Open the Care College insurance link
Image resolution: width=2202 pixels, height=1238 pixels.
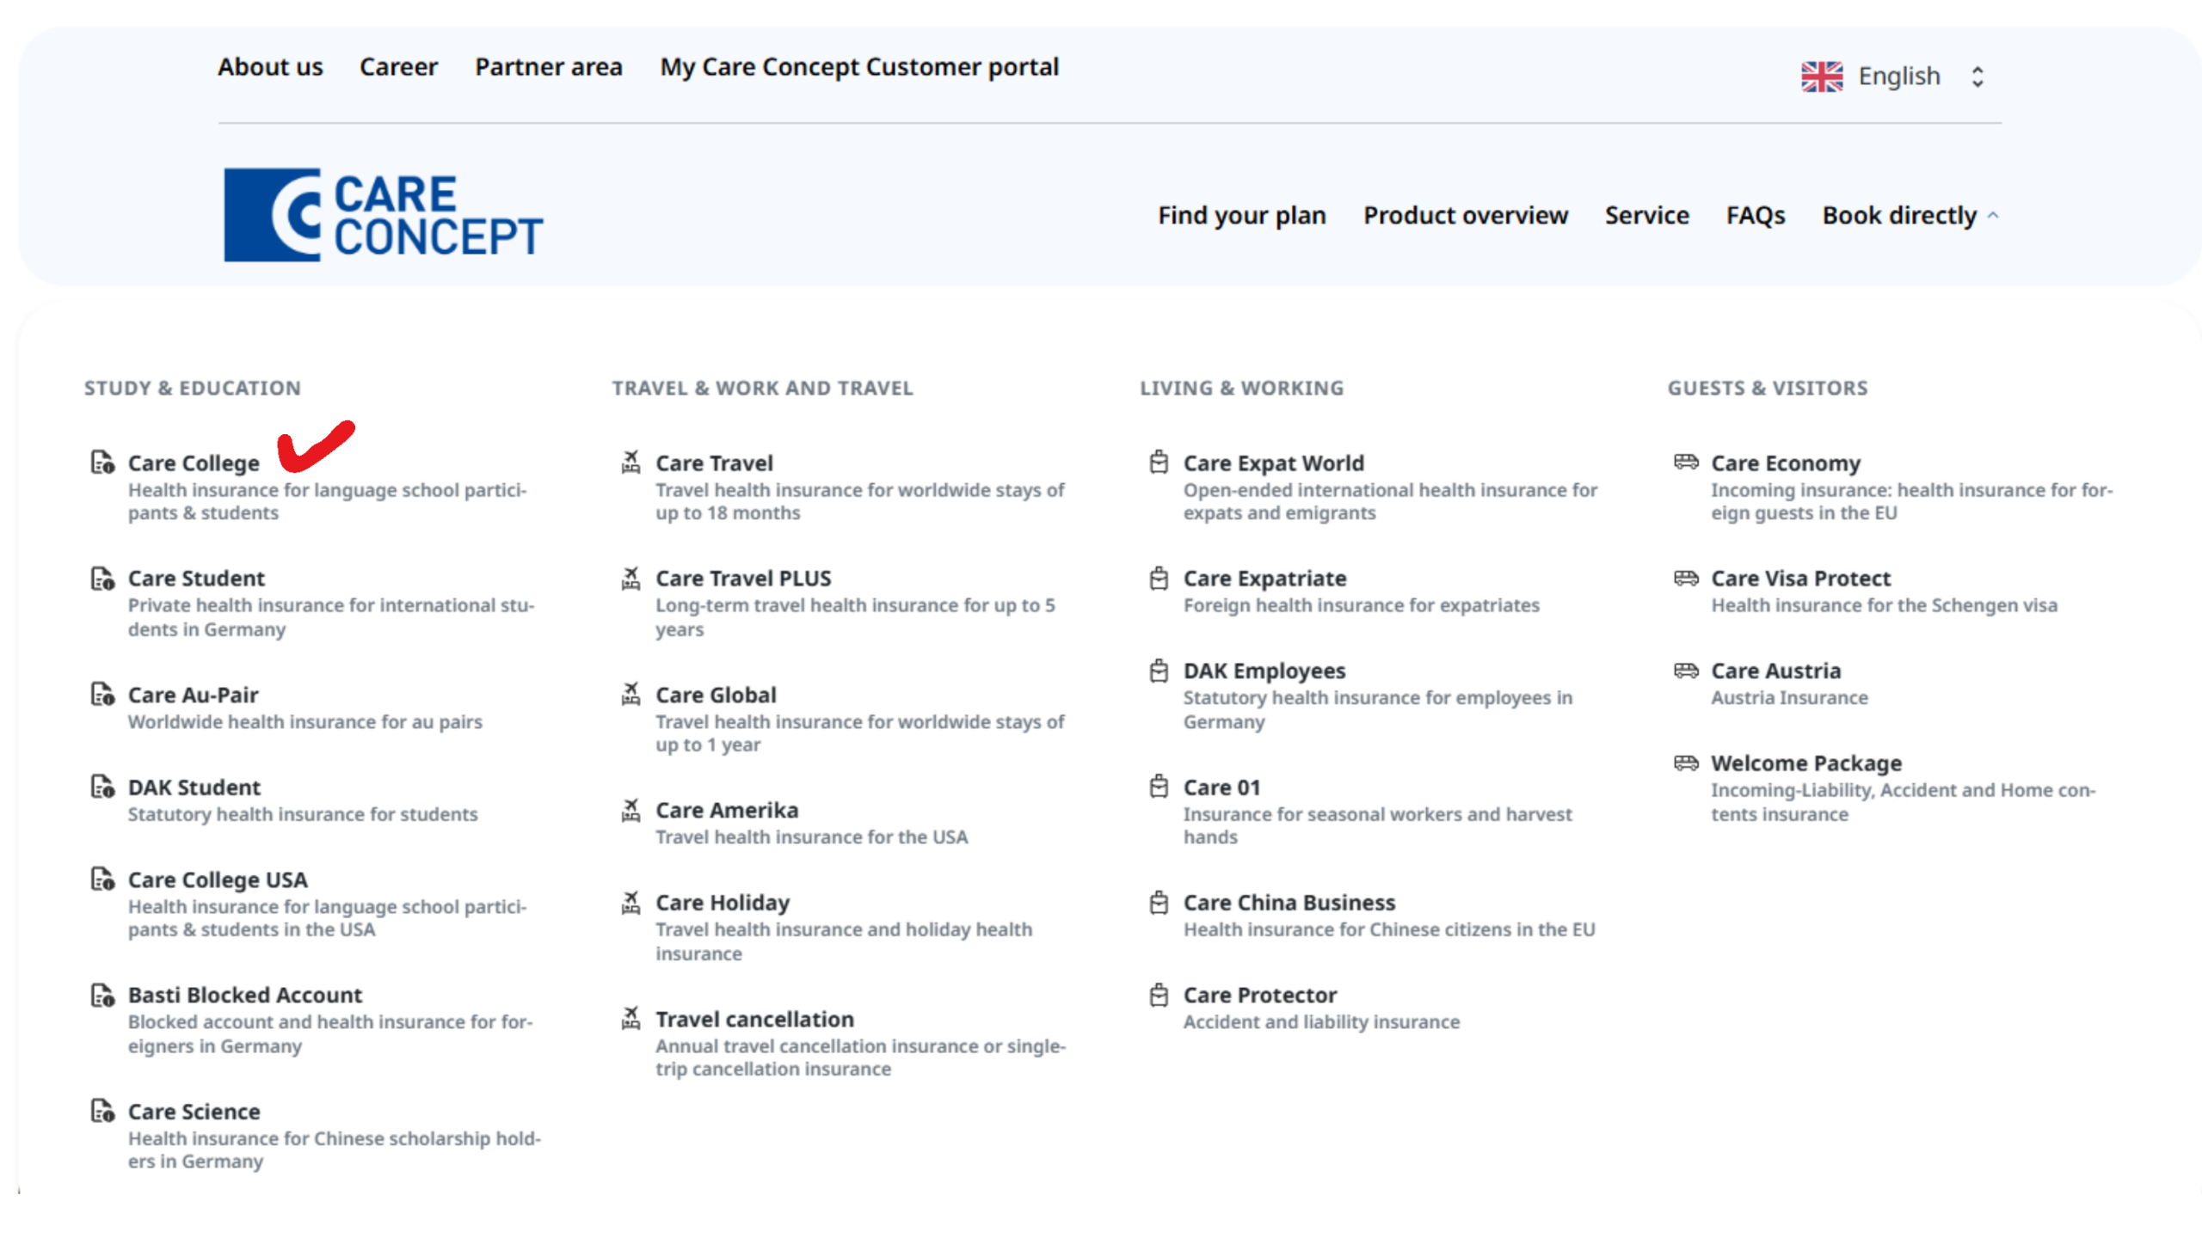click(x=194, y=463)
